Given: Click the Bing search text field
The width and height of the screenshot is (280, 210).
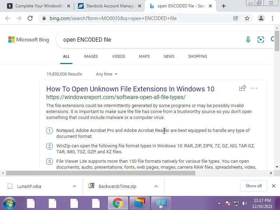Looking at the screenshot, I should tap(150, 40).
